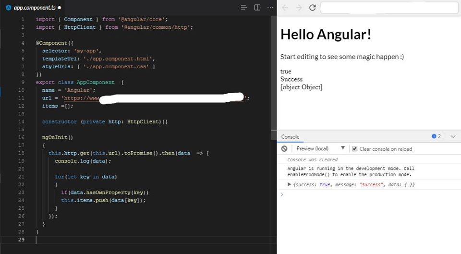This screenshot has width=461, height=254.
Task: Click the 'Console was cleared' message
Action: point(313,159)
